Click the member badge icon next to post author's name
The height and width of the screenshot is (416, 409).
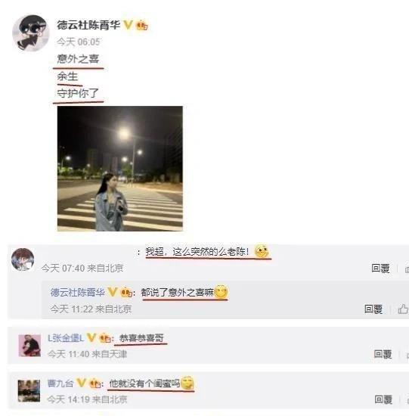(x=142, y=26)
